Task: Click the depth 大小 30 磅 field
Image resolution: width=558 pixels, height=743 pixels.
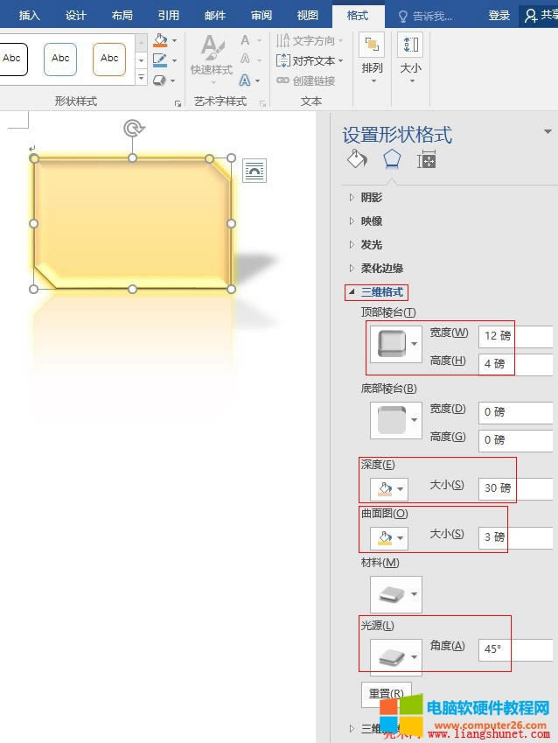Action: (x=516, y=488)
